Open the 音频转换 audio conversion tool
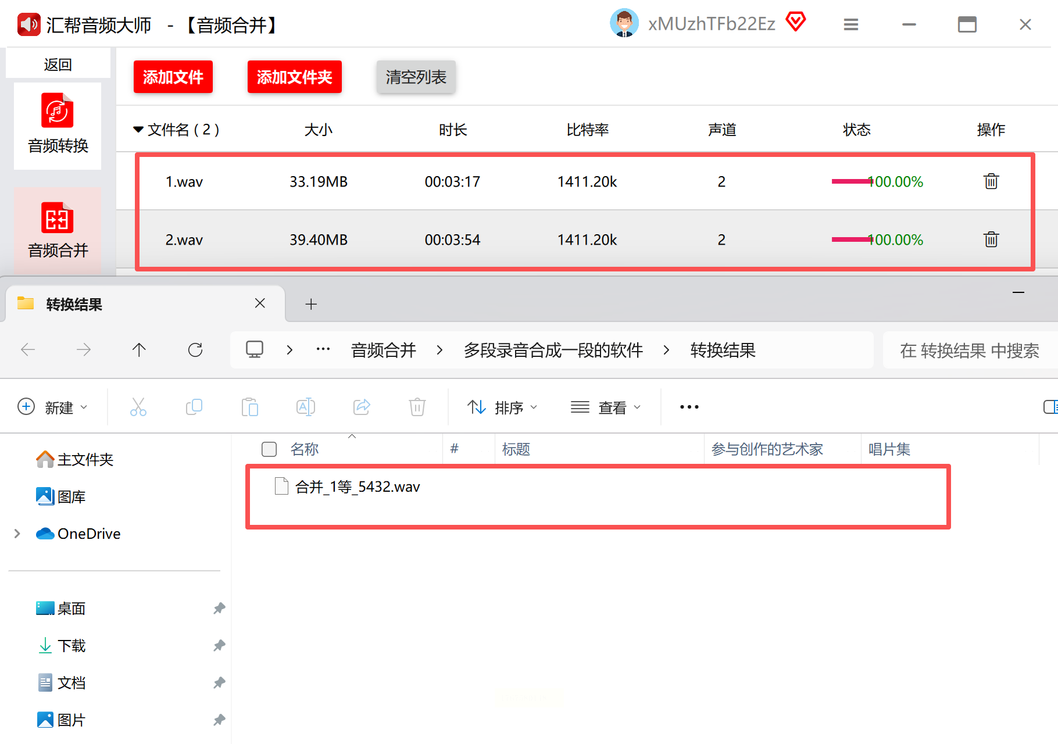 pos(58,125)
